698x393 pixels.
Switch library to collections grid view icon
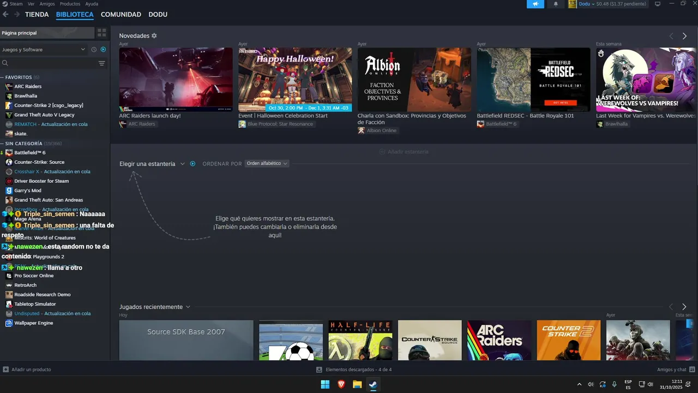tap(101, 33)
